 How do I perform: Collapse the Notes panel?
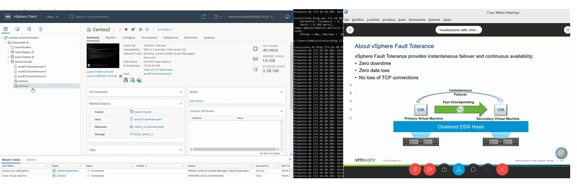coord(281,92)
